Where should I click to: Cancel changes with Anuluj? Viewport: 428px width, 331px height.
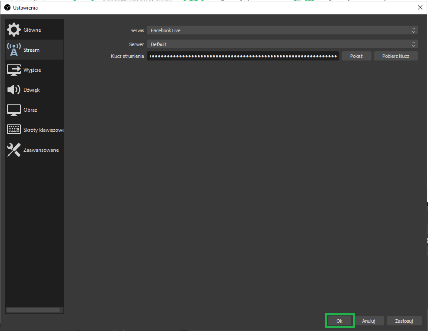368,321
